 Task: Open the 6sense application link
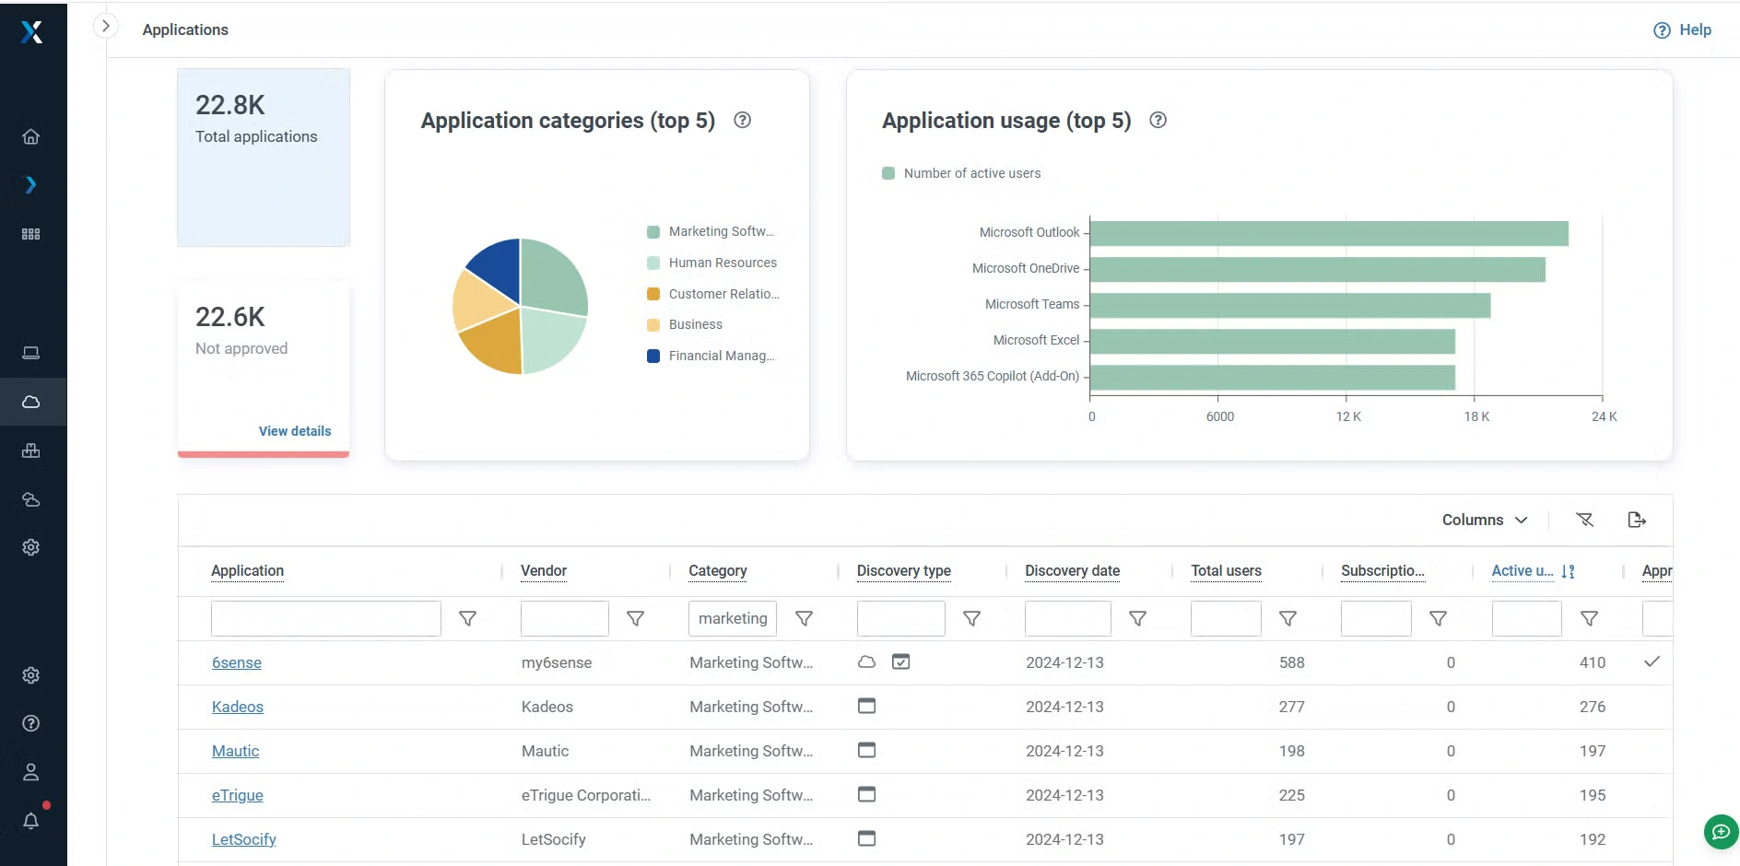tap(237, 663)
